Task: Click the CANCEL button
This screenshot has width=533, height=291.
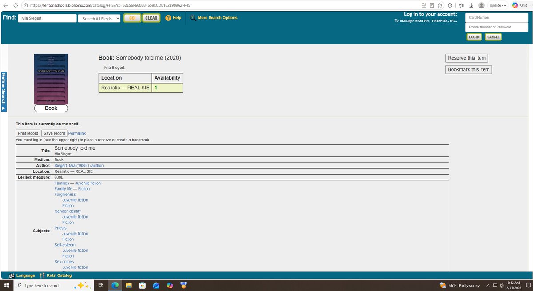Action: (493, 37)
